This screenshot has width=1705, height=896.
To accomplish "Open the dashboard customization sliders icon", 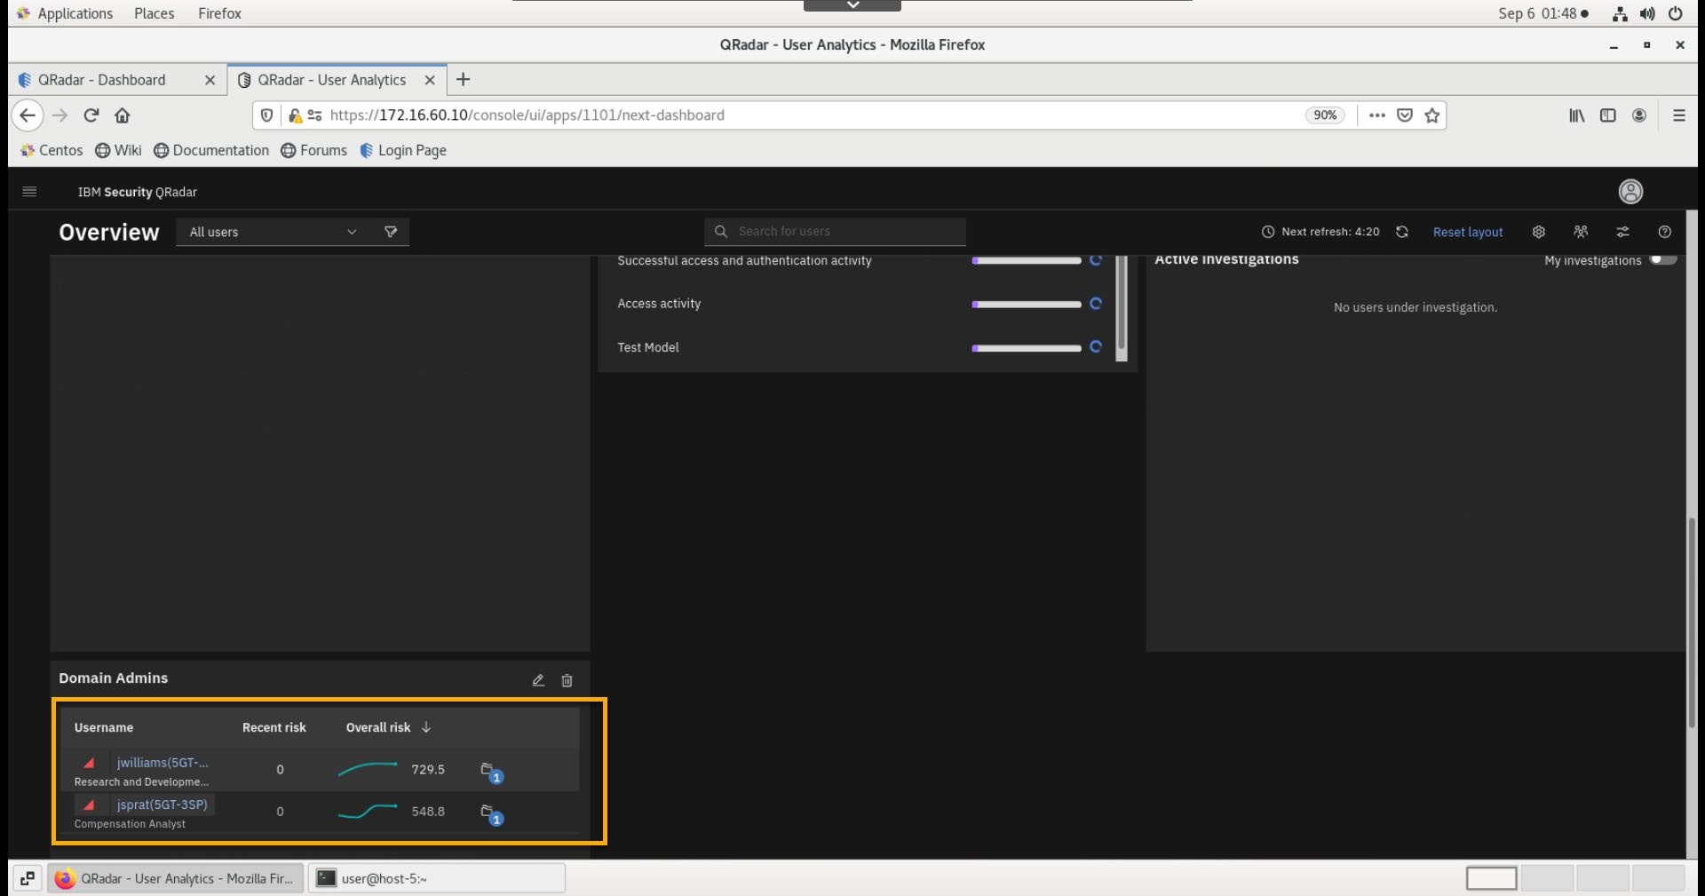I will point(1622,232).
